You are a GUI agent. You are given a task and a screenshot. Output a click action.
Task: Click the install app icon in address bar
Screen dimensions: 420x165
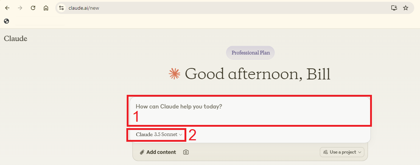pyautogui.click(x=394, y=8)
